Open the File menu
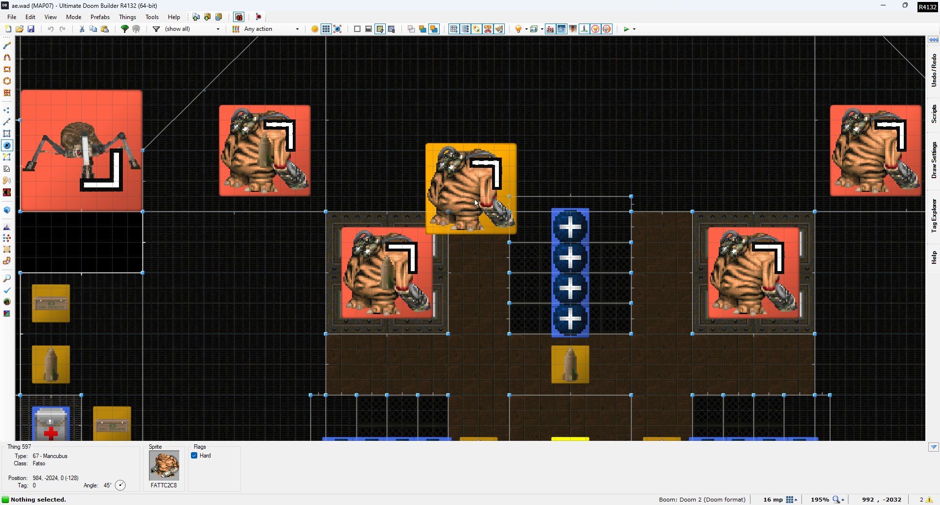The image size is (940, 505). click(12, 17)
